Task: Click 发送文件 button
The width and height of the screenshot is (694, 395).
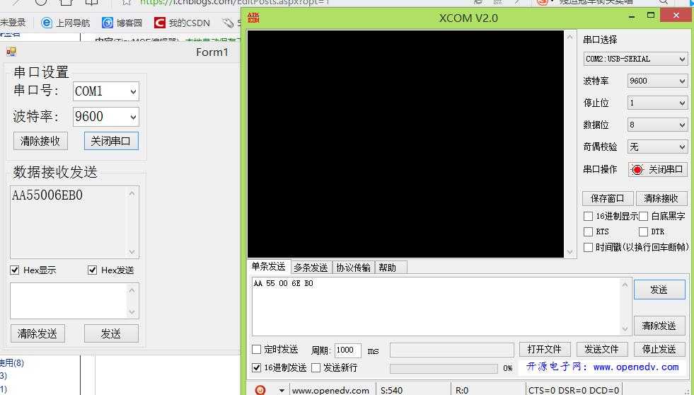Action: pos(601,350)
